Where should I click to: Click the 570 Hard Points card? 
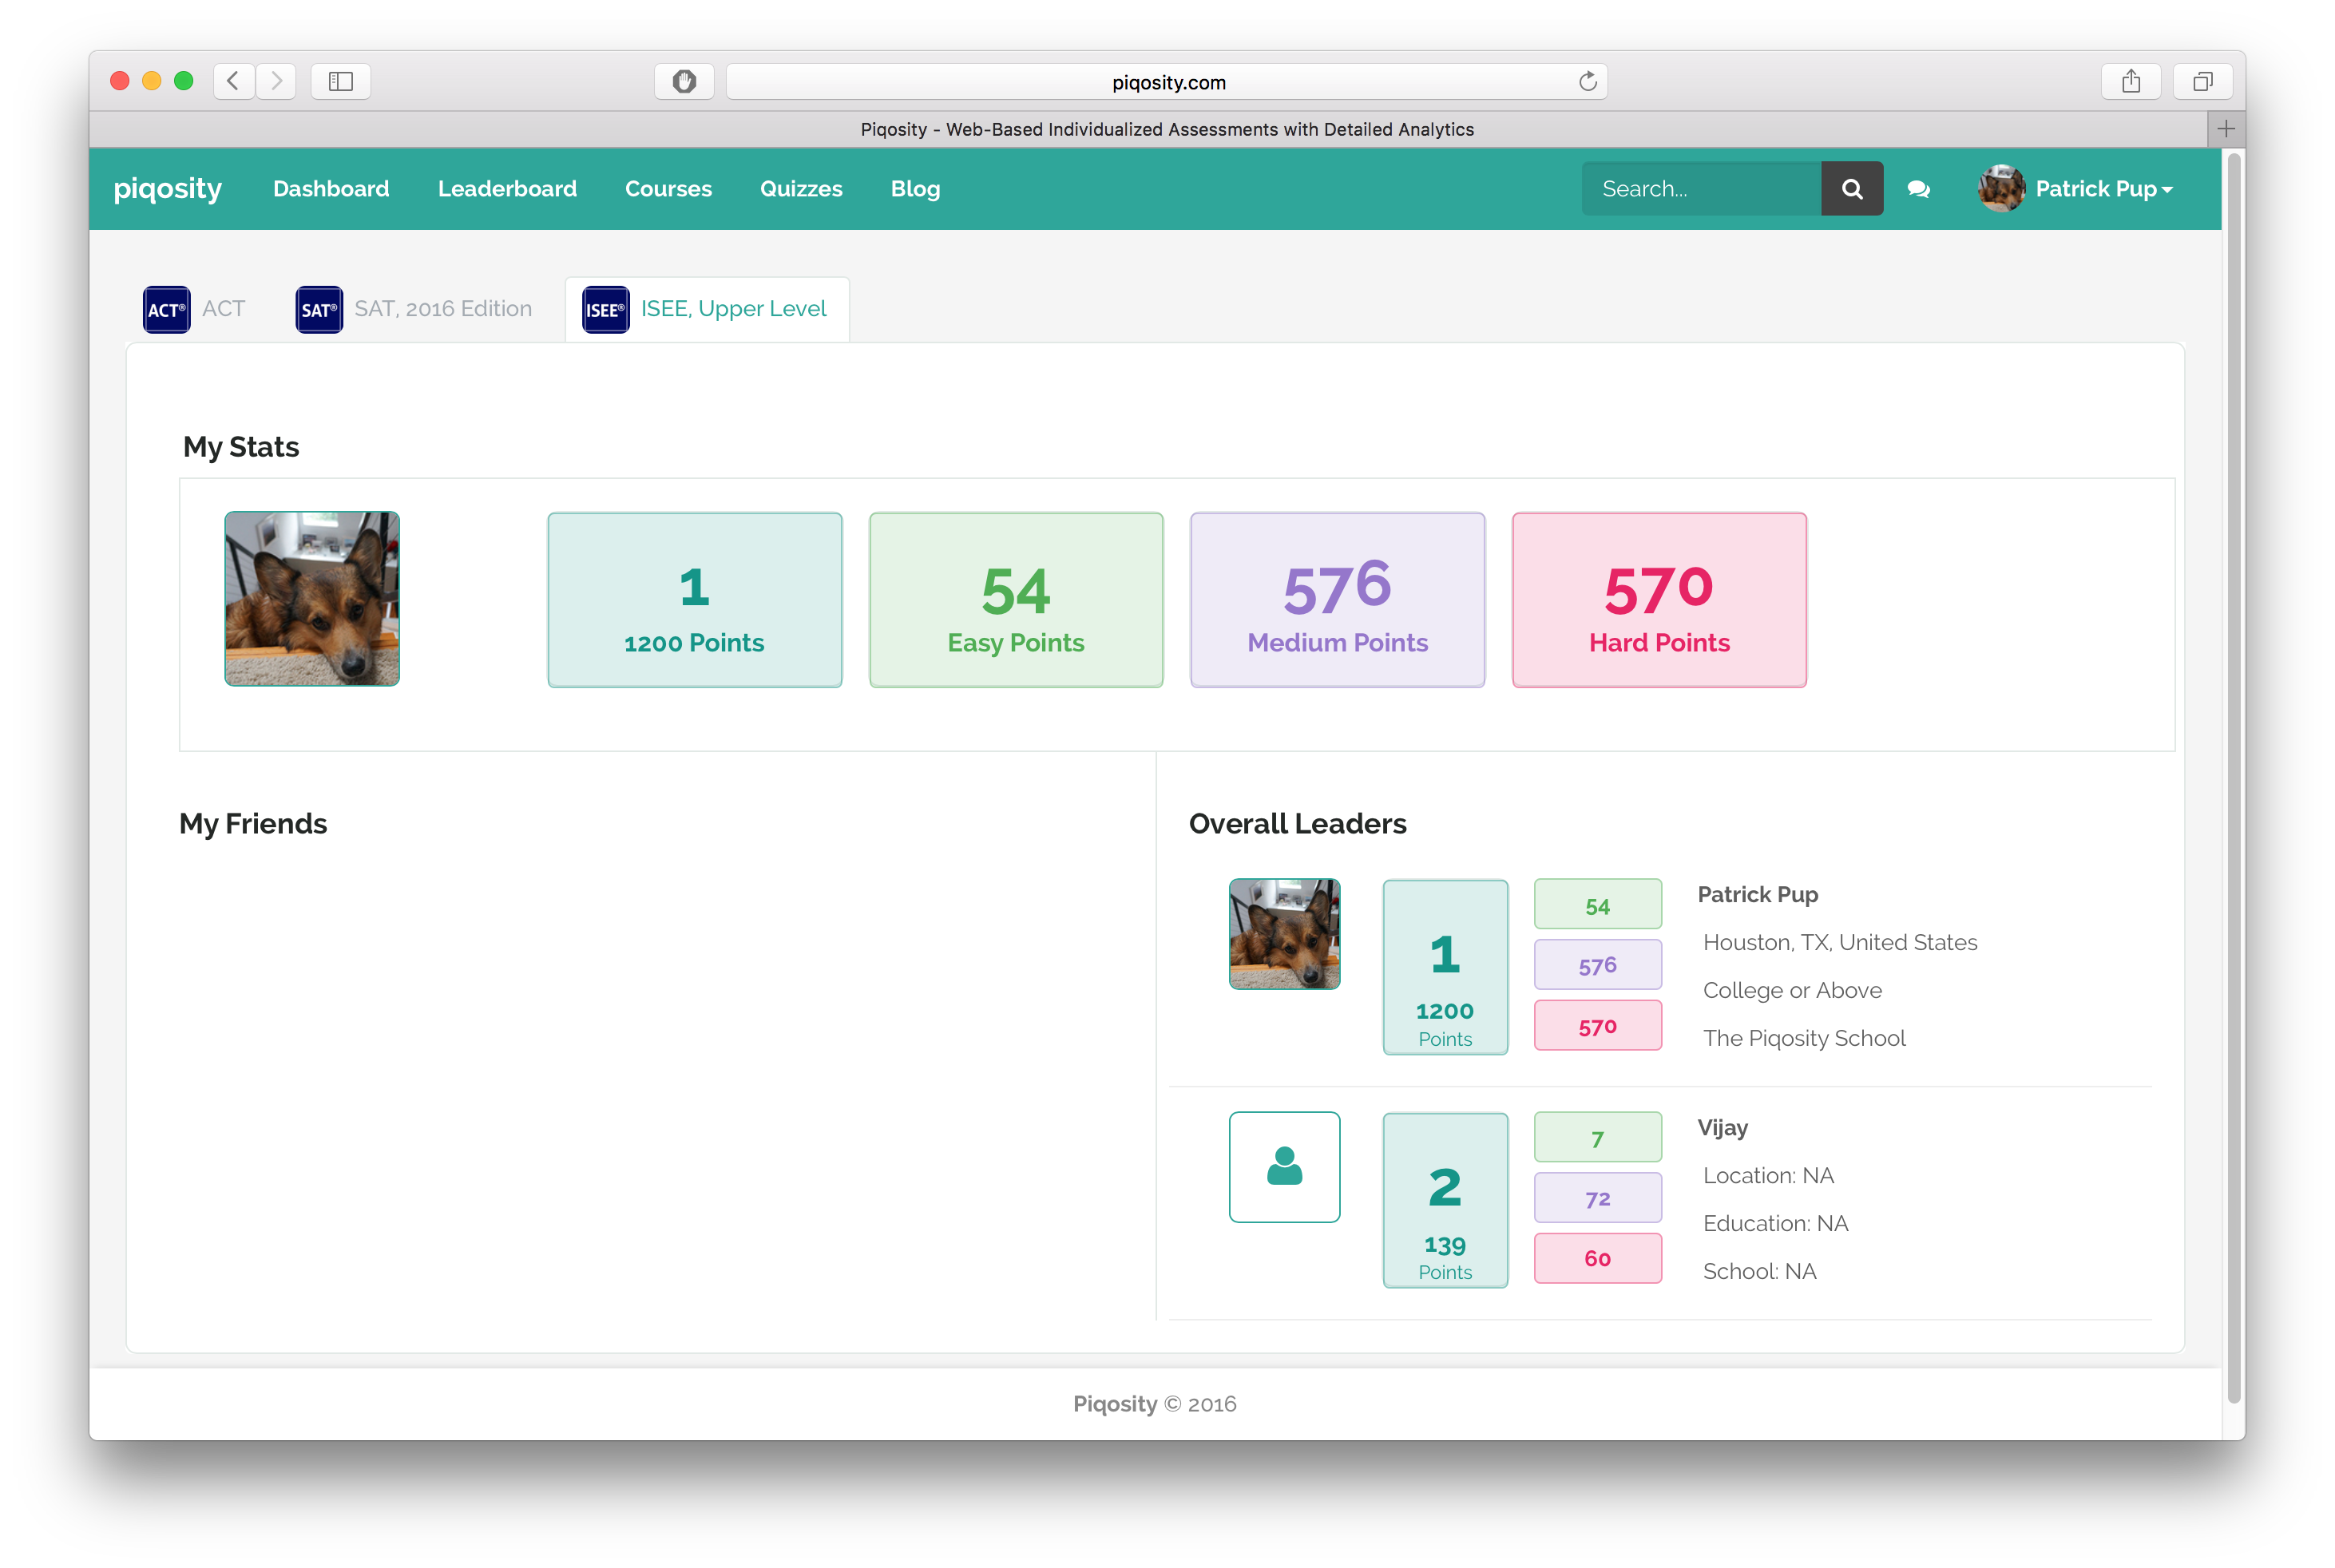(x=1659, y=600)
